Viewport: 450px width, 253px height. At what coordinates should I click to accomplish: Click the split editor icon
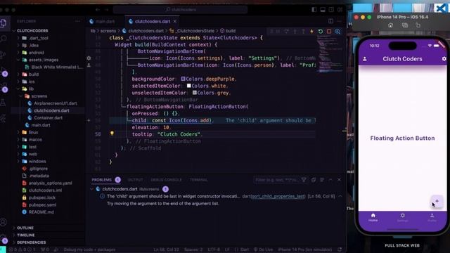coord(330,21)
